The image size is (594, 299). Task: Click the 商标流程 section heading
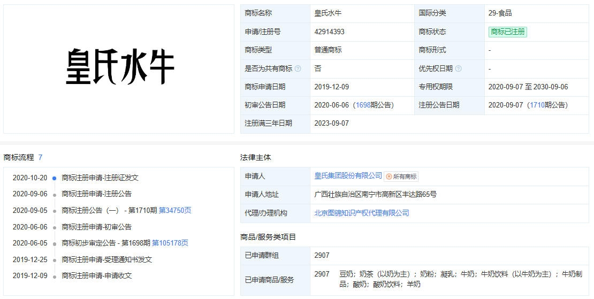pos(19,157)
